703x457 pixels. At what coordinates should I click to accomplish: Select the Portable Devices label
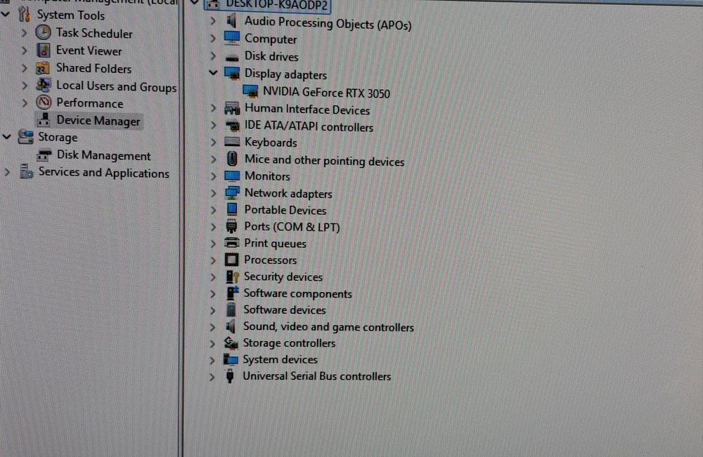[x=285, y=210]
